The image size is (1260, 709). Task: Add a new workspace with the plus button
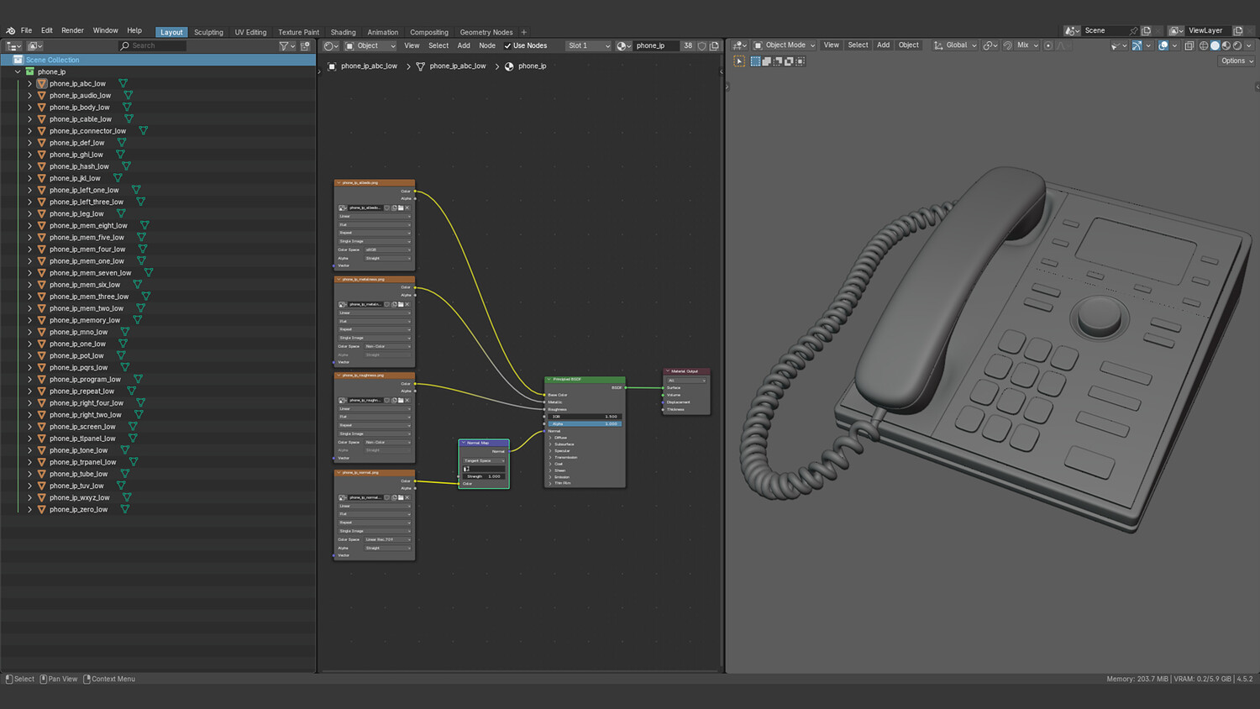coord(524,32)
